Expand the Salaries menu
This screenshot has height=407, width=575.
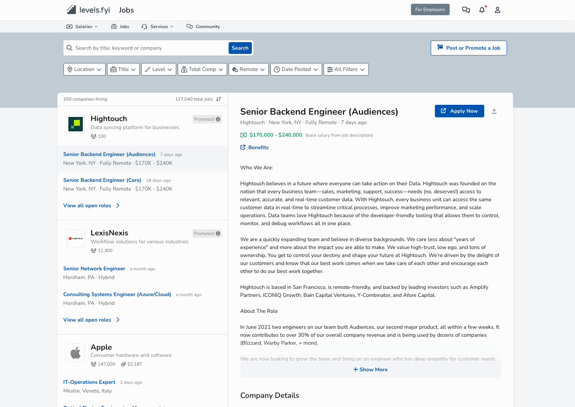click(82, 27)
